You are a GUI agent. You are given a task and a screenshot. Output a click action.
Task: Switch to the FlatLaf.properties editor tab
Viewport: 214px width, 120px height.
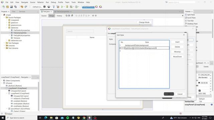(x=63, y=12)
